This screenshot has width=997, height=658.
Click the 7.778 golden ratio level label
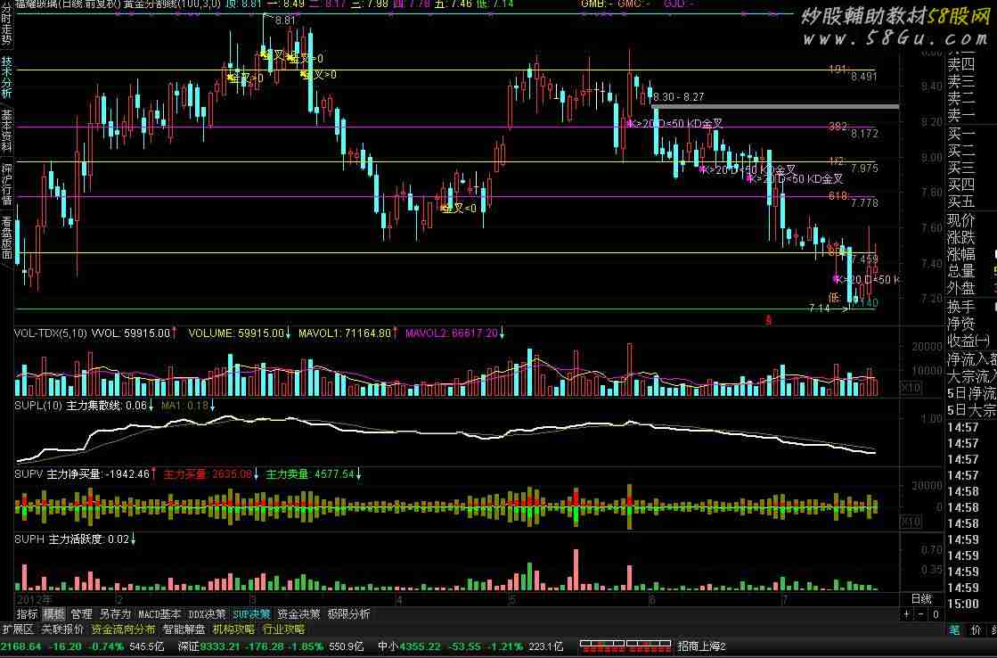pyautogui.click(x=864, y=202)
